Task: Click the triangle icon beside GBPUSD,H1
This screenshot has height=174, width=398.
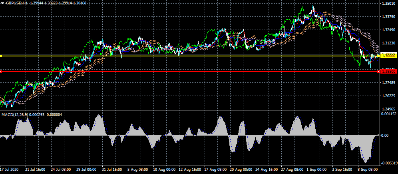Action: click(3, 3)
